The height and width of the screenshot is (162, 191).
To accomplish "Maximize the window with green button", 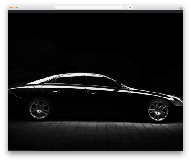I will [x=17, y=7].
